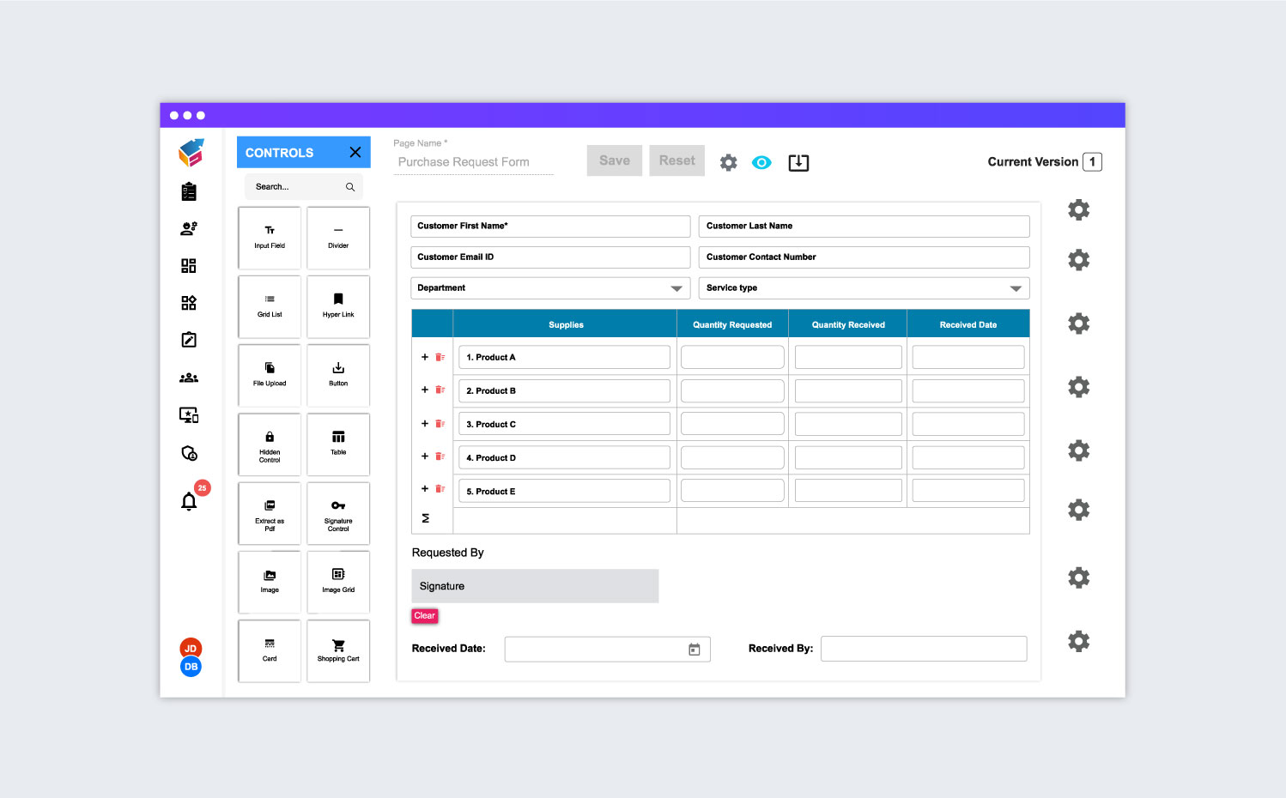Open the Received Date calendar picker
The width and height of the screenshot is (1286, 798).
[x=695, y=650]
